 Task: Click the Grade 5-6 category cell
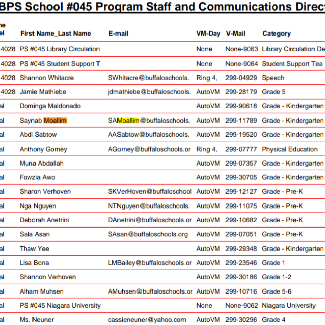277,291
